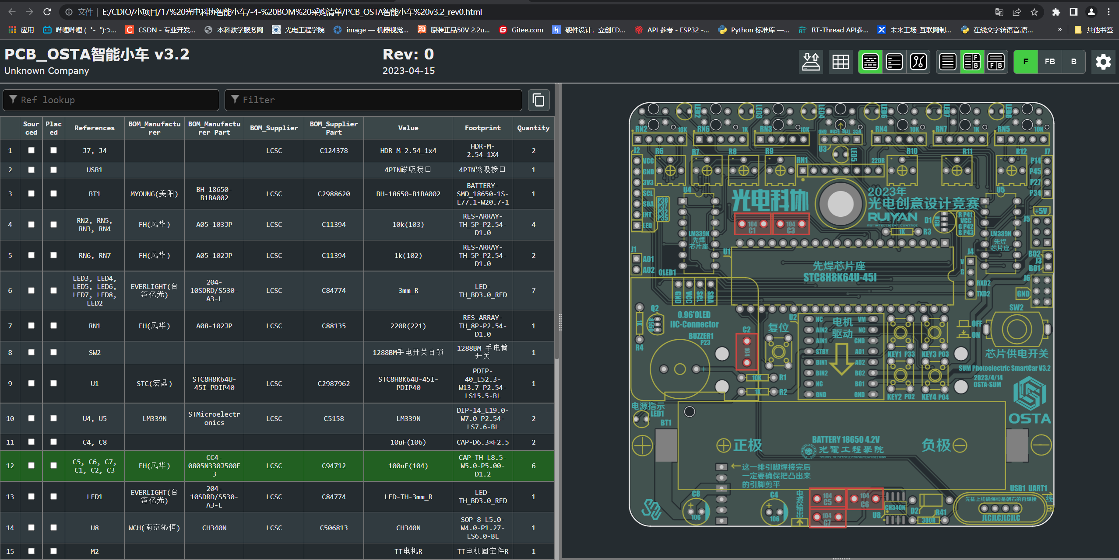
Task: Open Chrome three-dot menu
Action: (x=1108, y=12)
